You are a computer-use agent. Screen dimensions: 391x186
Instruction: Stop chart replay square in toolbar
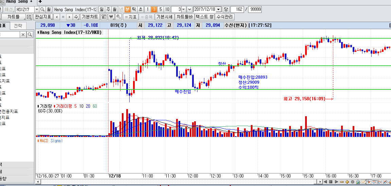click(63, 17)
